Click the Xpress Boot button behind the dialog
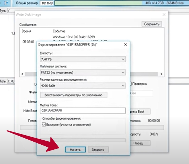 (140, 112)
